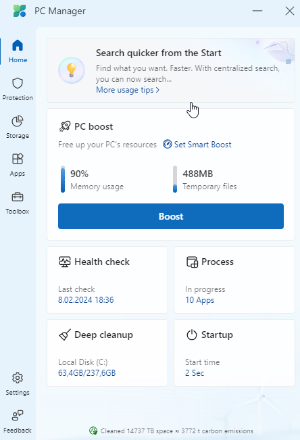Click the Free up your PC's resources text
The image size is (300, 440).
pyautogui.click(x=107, y=145)
